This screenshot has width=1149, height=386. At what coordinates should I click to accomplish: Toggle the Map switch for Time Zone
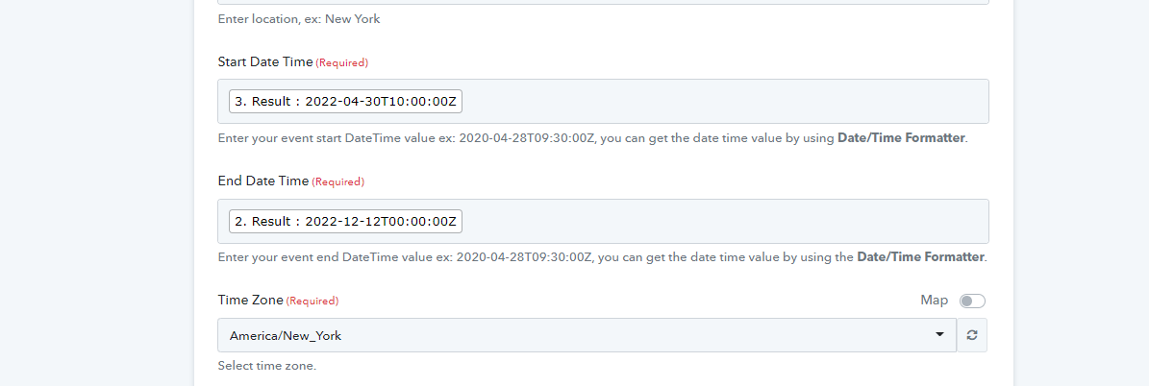click(972, 302)
